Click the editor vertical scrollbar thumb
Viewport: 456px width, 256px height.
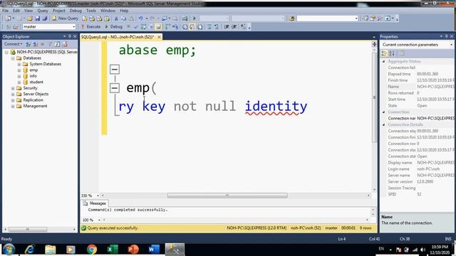click(374, 97)
